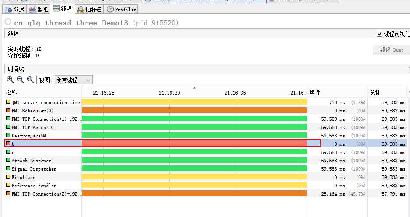Click the green state icon beside RMI TCP Connection(1)
Viewport: 410px width, 217px height.
click(8, 119)
